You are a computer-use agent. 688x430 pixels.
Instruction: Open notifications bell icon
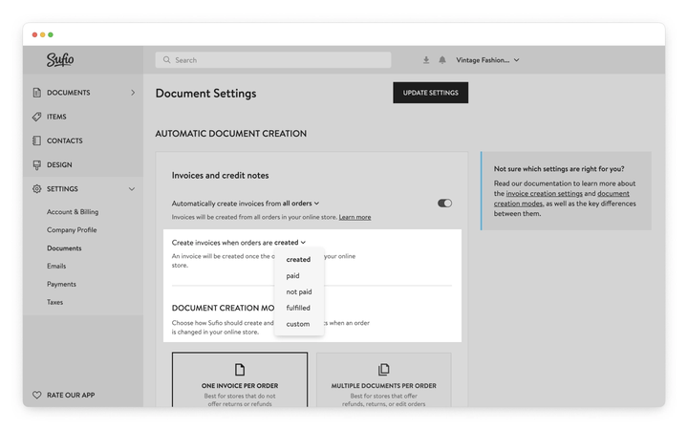click(442, 60)
